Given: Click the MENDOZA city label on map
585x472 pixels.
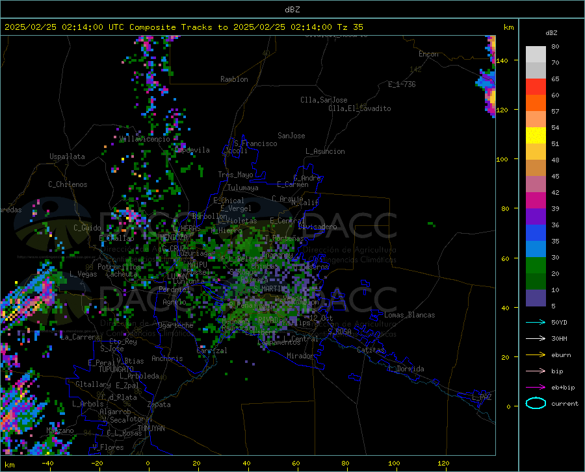Looking at the screenshot, I should pyautogui.click(x=174, y=237).
